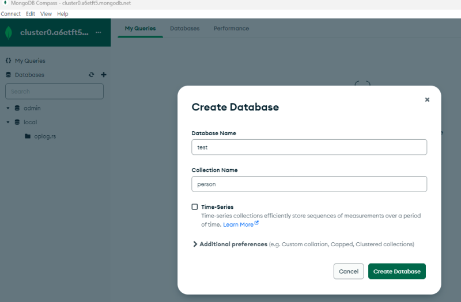The image size is (461, 302).
Task: Click the Collection Name input field
Action: point(309,184)
